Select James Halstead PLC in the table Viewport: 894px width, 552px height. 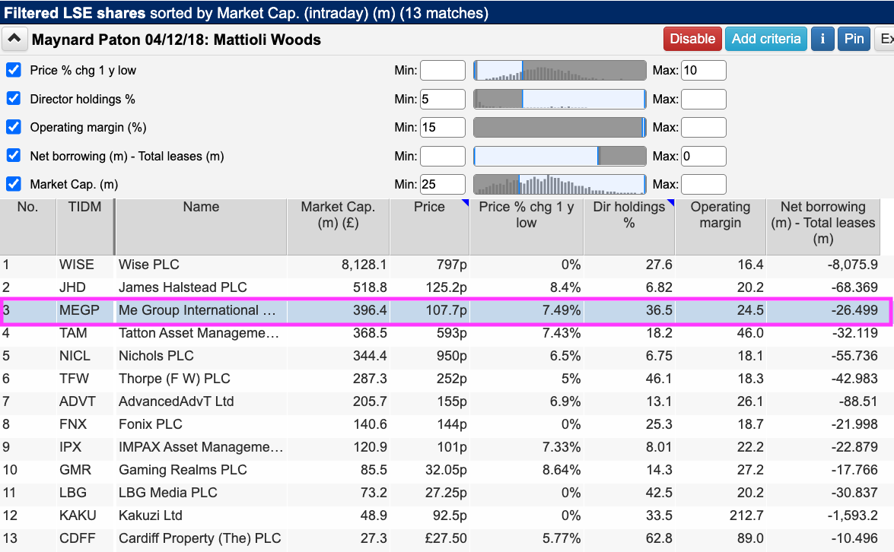pyautogui.click(x=183, y=287)
